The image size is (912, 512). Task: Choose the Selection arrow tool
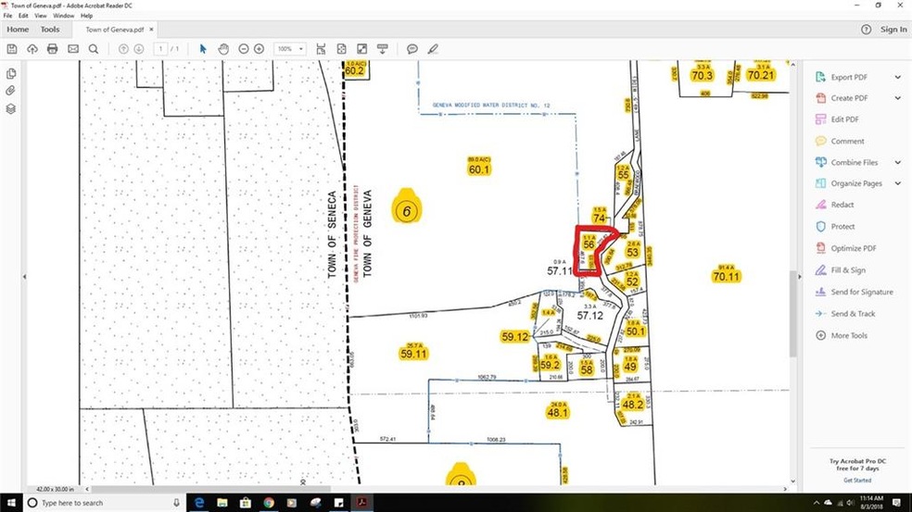[203, 49]
